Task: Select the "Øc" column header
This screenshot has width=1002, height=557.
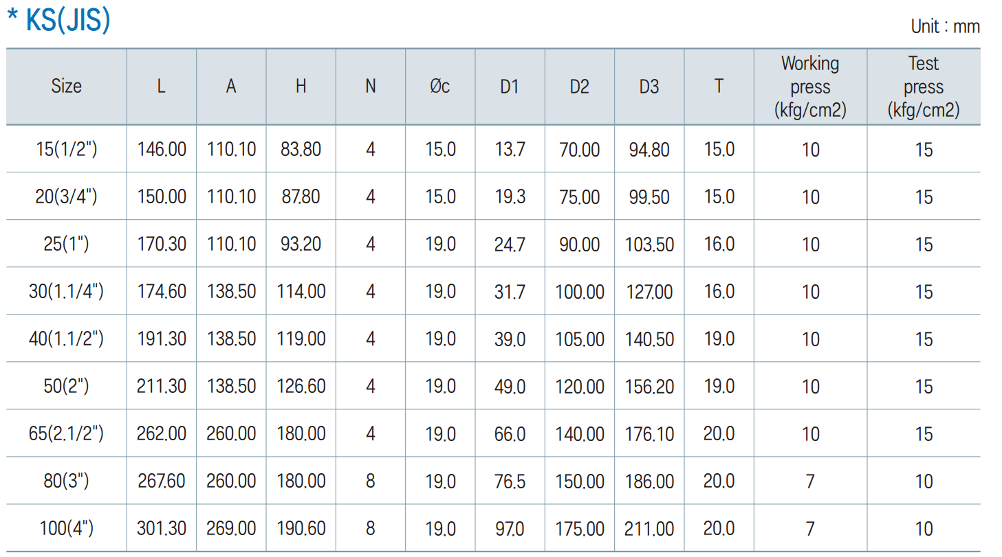Action: pyautogui.click(x=440, y=87)
